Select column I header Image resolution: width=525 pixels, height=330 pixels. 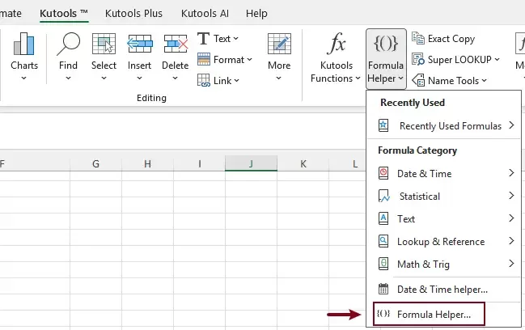[199, 163]
